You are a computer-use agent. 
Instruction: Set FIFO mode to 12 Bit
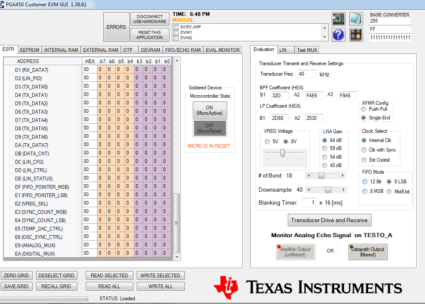pos(365,182)
